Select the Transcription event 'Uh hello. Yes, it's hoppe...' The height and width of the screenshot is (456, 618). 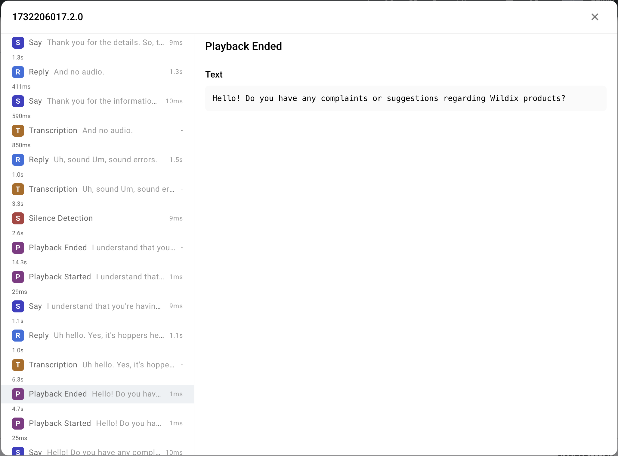97,365
